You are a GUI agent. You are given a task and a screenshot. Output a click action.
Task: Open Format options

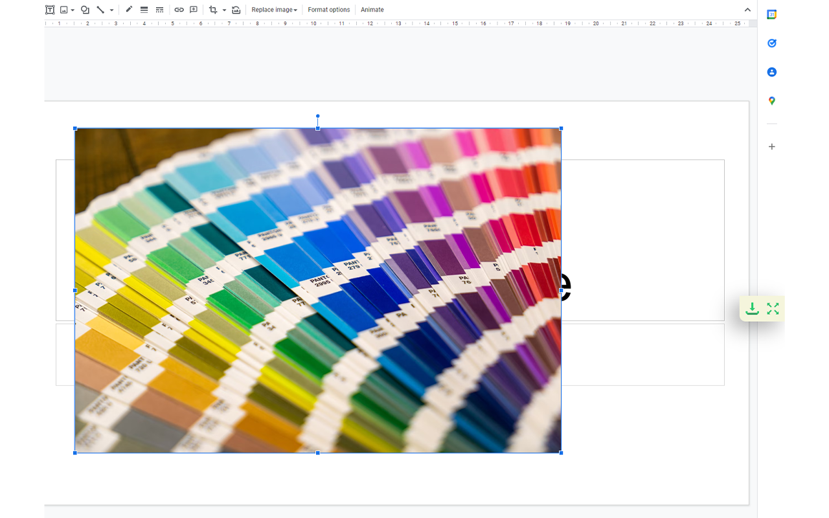tap(329, 10)
